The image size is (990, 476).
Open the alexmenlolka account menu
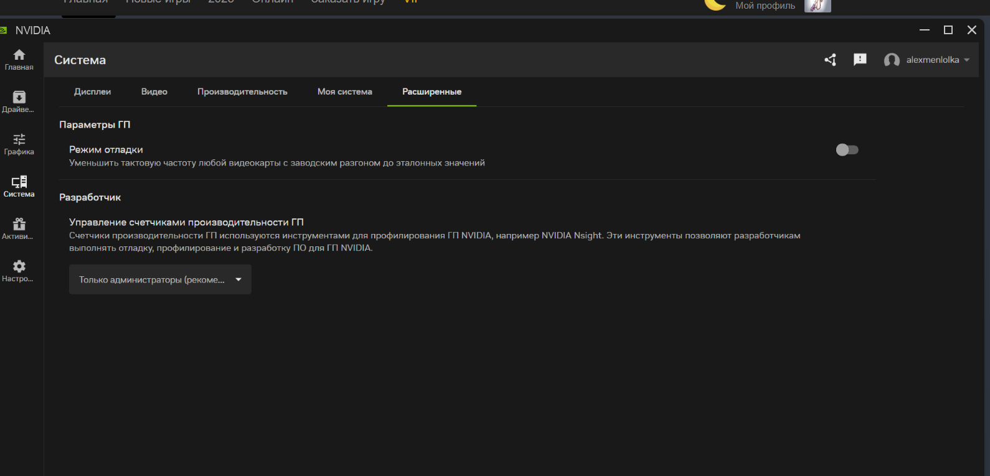pyautogui.click(x=926, y=60)
